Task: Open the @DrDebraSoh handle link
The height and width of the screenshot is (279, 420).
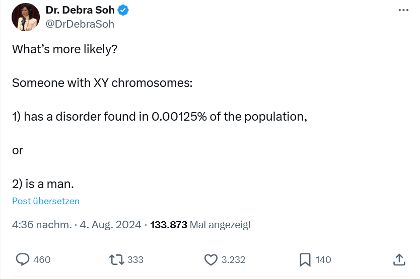Action: [x=80, y=24]
